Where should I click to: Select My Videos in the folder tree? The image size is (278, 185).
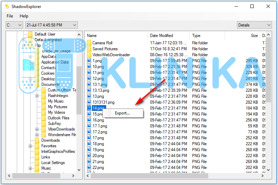coord(56,112)
